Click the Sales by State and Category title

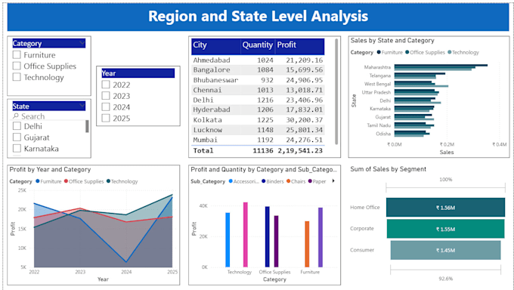tap(392, 40)
